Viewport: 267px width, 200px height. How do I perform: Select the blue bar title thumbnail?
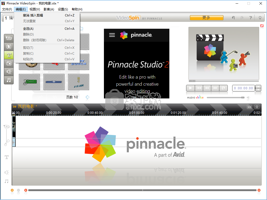coord(54,82)
